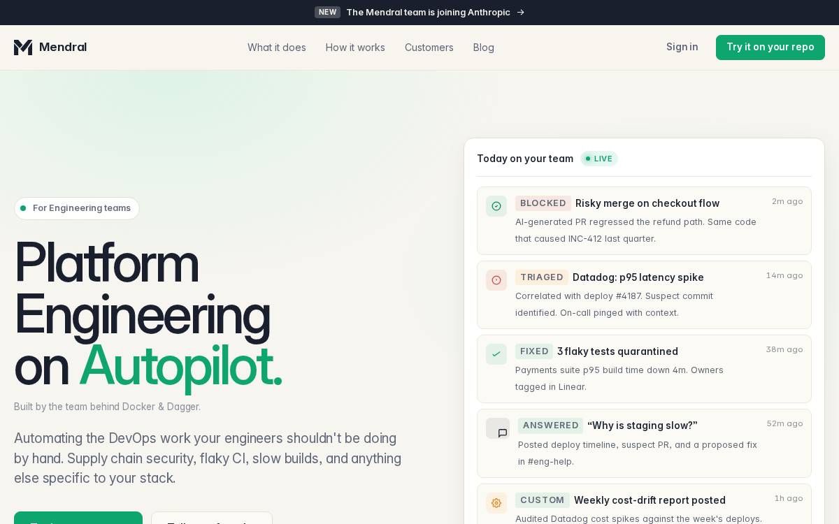The width and height of the screenshot is (839, 524).
Task: Click the 38m ago timestamp
Action: pyautogui.click(x=784, y=349)
